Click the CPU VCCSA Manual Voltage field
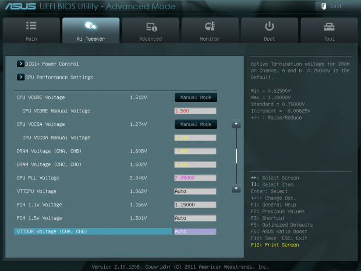 point(195,138)
